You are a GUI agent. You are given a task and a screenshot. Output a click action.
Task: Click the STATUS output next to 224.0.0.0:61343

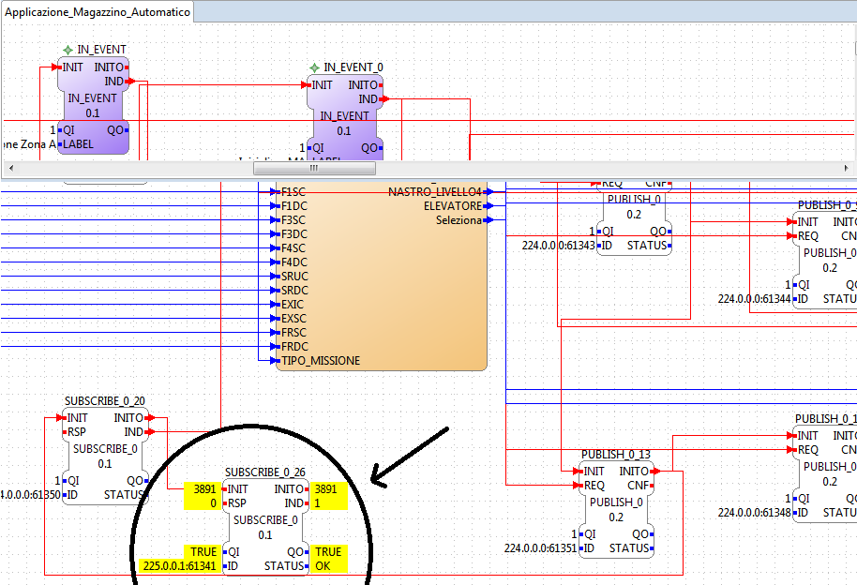click(647, 246)
